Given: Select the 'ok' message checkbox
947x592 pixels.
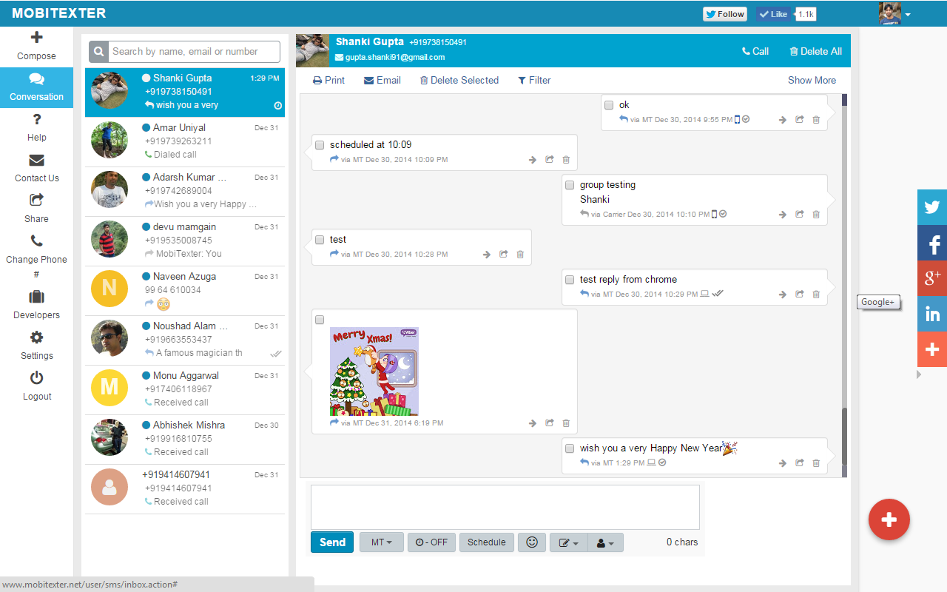Looking at the screenshot, I should pos(609,105).
